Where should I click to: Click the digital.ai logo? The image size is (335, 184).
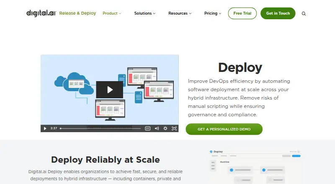41,13
